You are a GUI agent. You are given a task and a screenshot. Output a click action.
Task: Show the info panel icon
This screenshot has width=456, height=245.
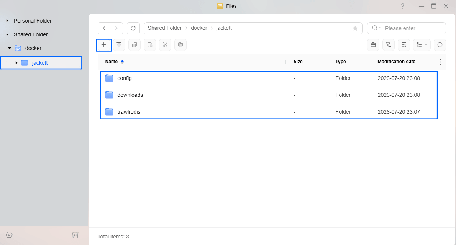pyautogui.click(x=440, y=45)
